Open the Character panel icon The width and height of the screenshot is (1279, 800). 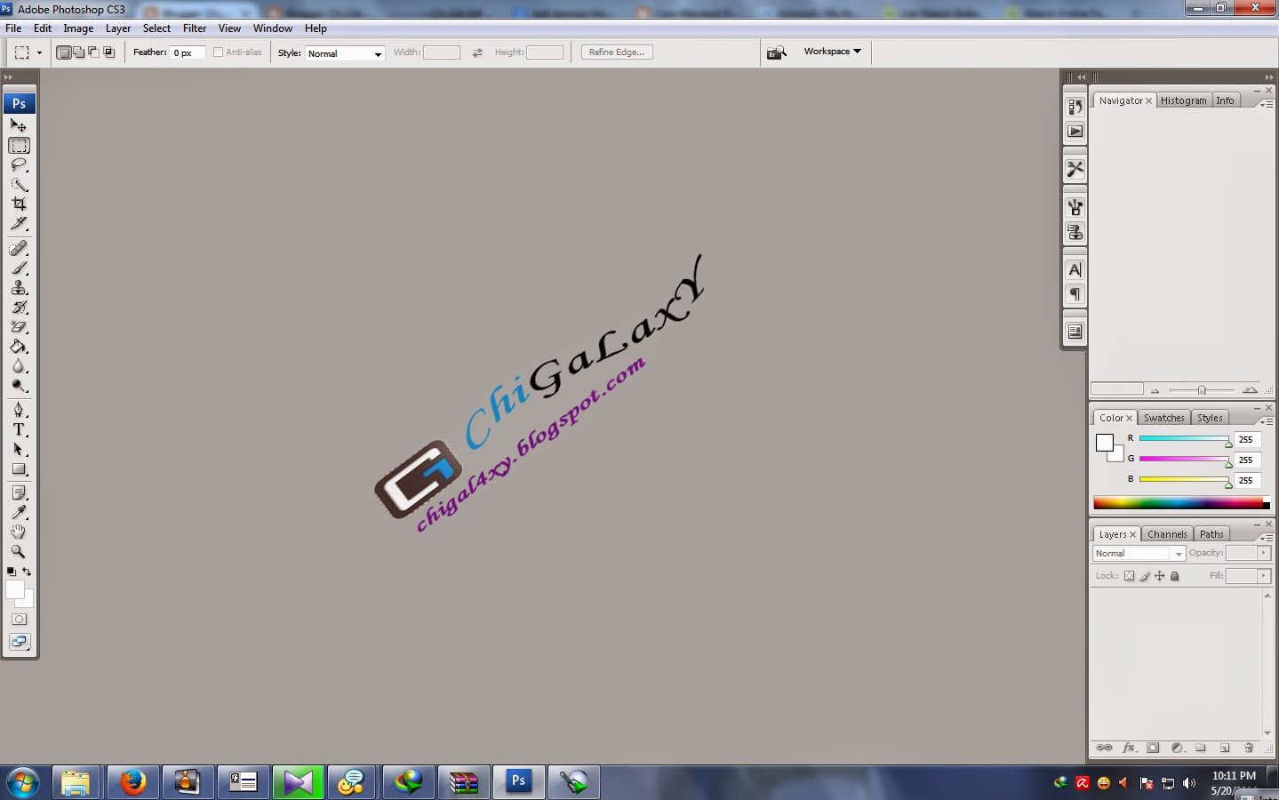click(x=1075, y=269)
